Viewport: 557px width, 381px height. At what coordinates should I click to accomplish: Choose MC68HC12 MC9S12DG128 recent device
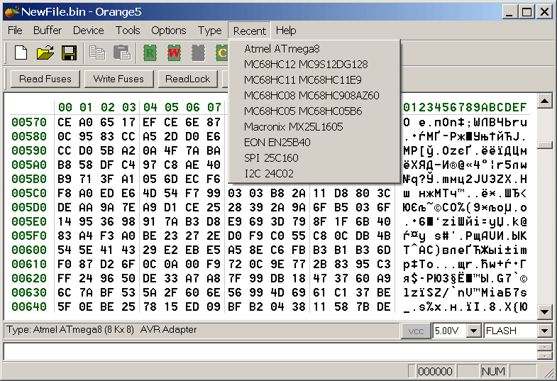[x=314, y=65]
